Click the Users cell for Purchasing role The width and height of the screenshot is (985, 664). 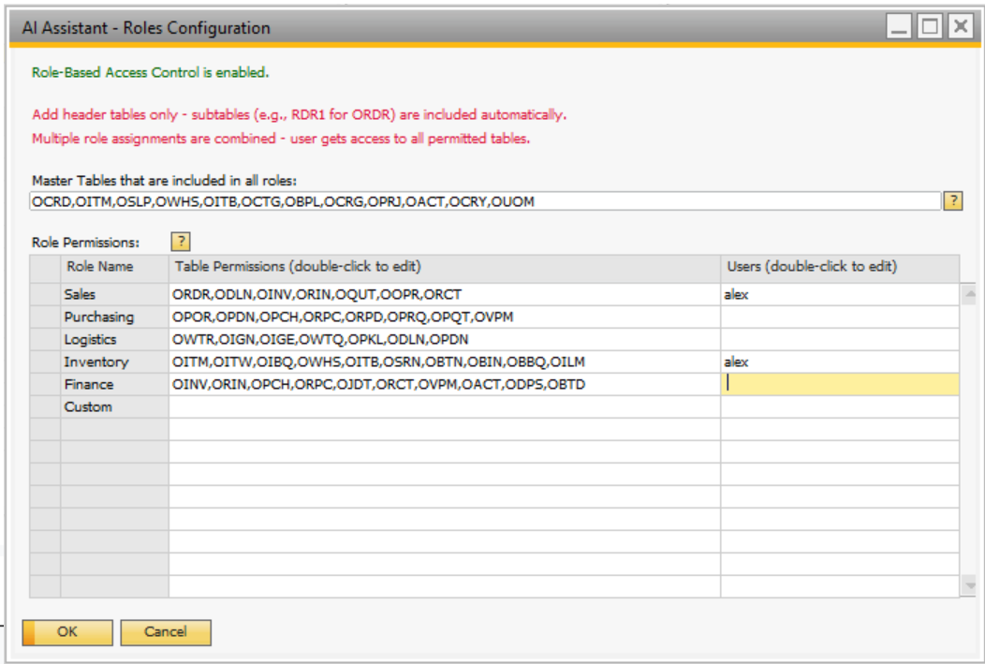pyautogui.click(x=839, y=317)
